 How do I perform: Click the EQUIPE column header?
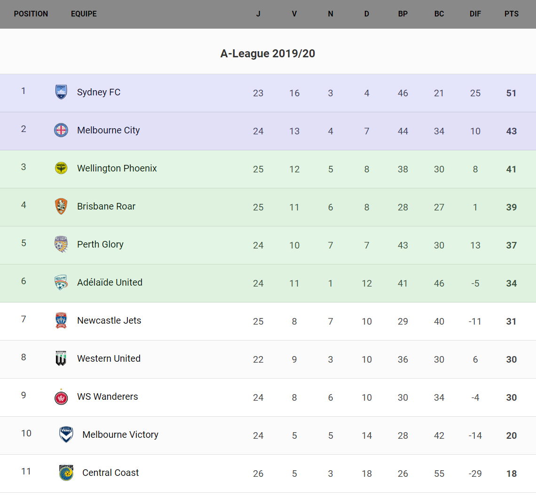point(84,14)
